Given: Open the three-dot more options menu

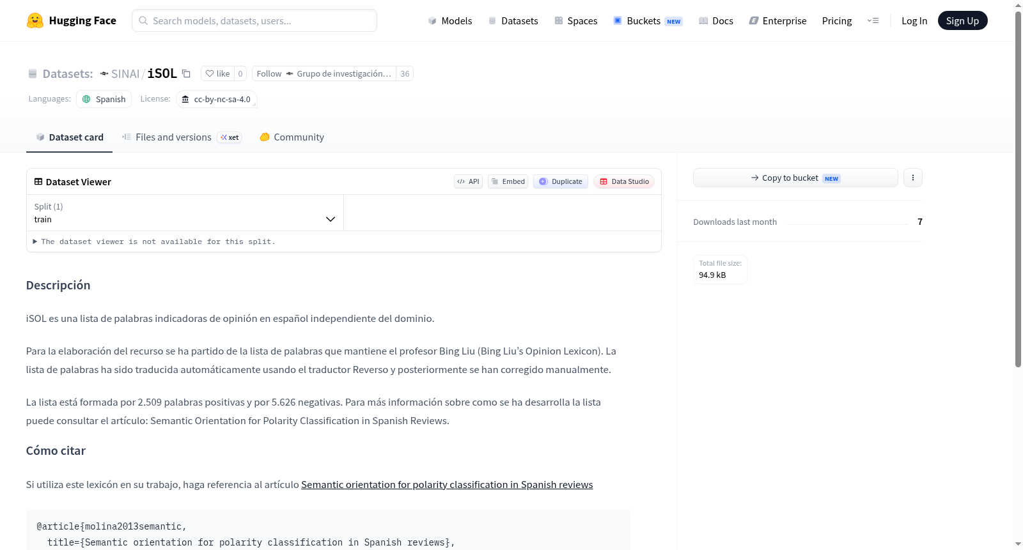Looking at the screenshot, I should tap(913, 178).
